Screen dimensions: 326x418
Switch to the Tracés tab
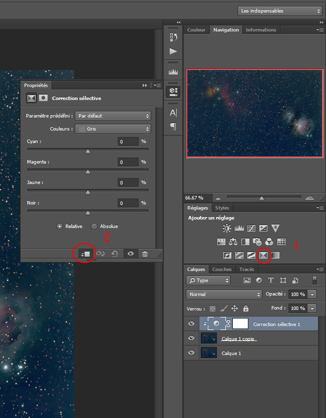pos(247,269)
